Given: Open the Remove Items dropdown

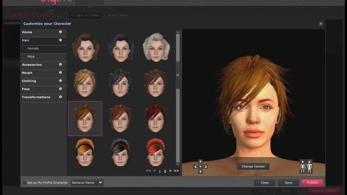Looking at the screenshot, I should 87,183.
